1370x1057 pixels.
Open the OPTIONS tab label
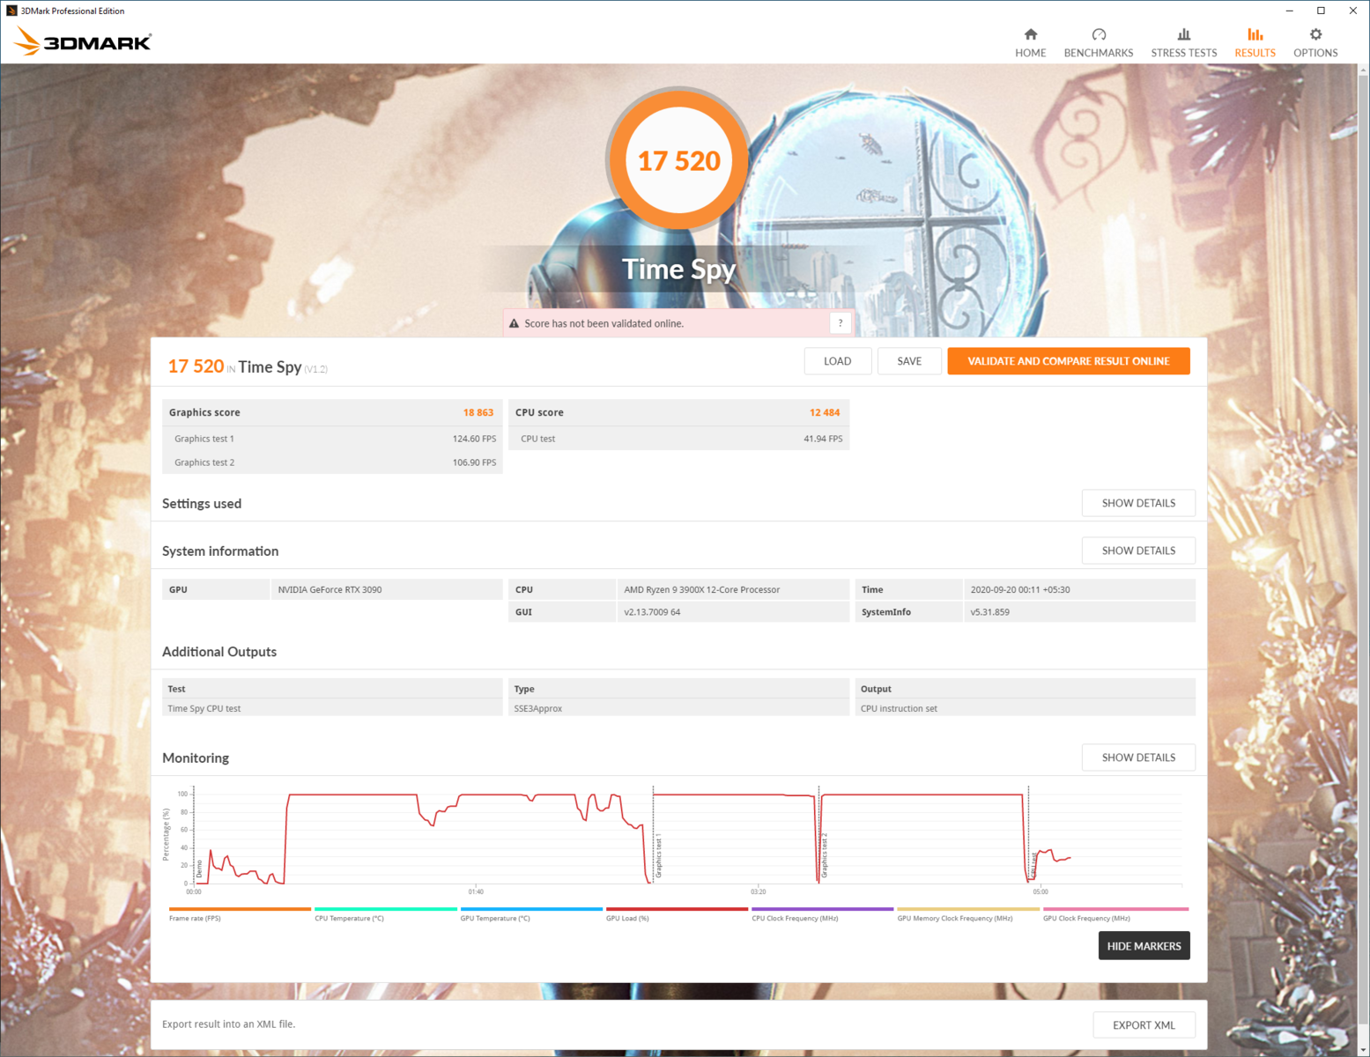pyautogui.click(x=1315, y=53)
